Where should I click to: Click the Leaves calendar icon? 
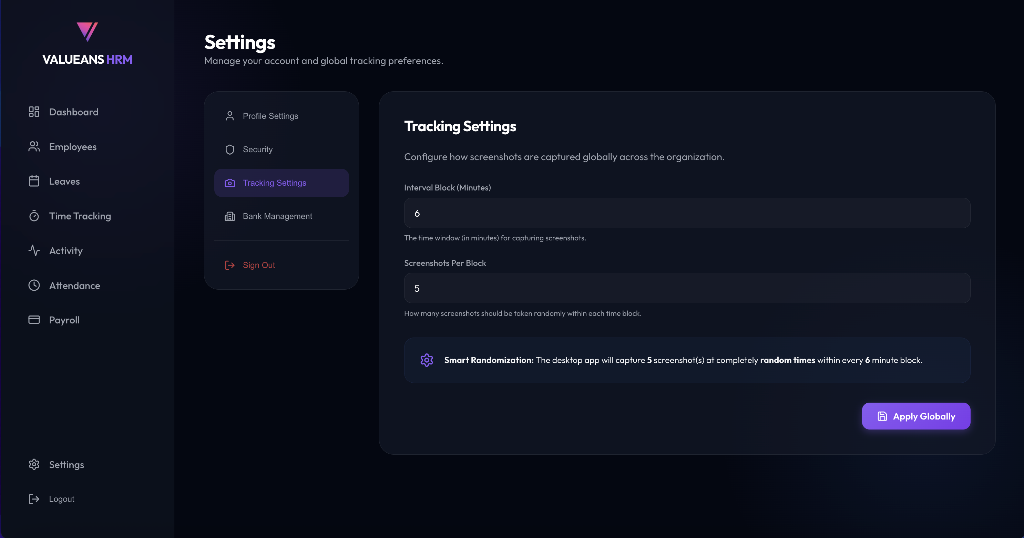(x=34, y=181)
